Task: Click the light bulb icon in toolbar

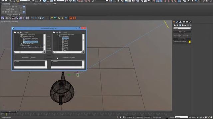Action: pyautogui.click(x=52, y=18)
